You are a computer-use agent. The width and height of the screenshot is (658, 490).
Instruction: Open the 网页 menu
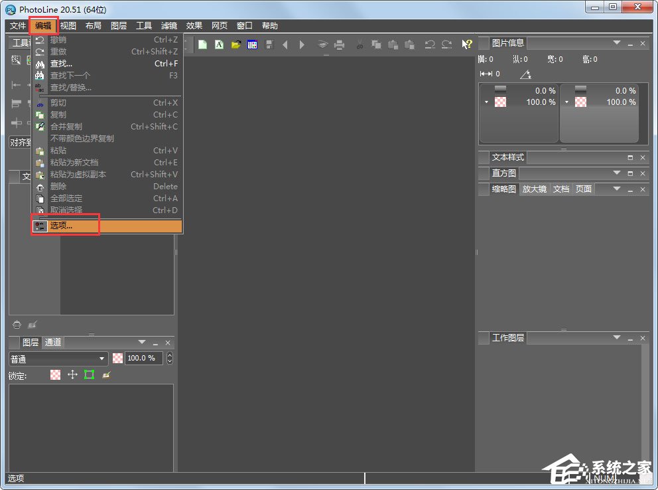tap(220, 26)
